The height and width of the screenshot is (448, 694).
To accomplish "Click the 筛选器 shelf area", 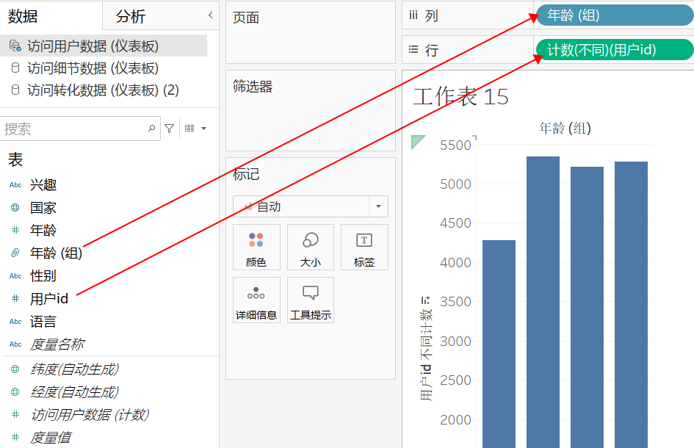I will (x=310, y=111).
